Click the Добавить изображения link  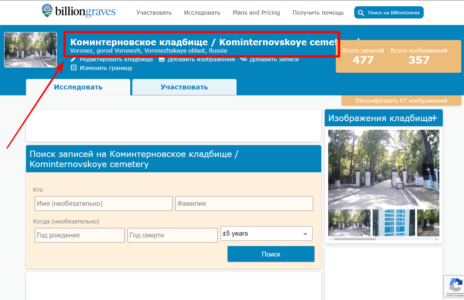tap(201, 59)
